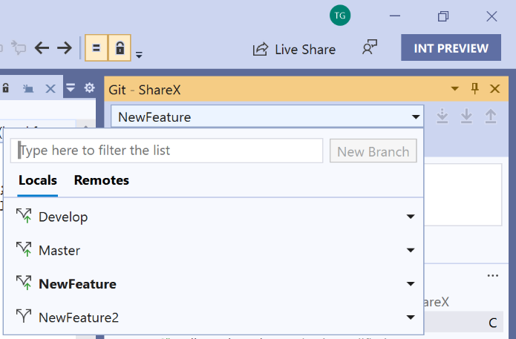516x339 pixels.
Task: Open the Git panel ellipsis menu
Action: click(493, 275)
